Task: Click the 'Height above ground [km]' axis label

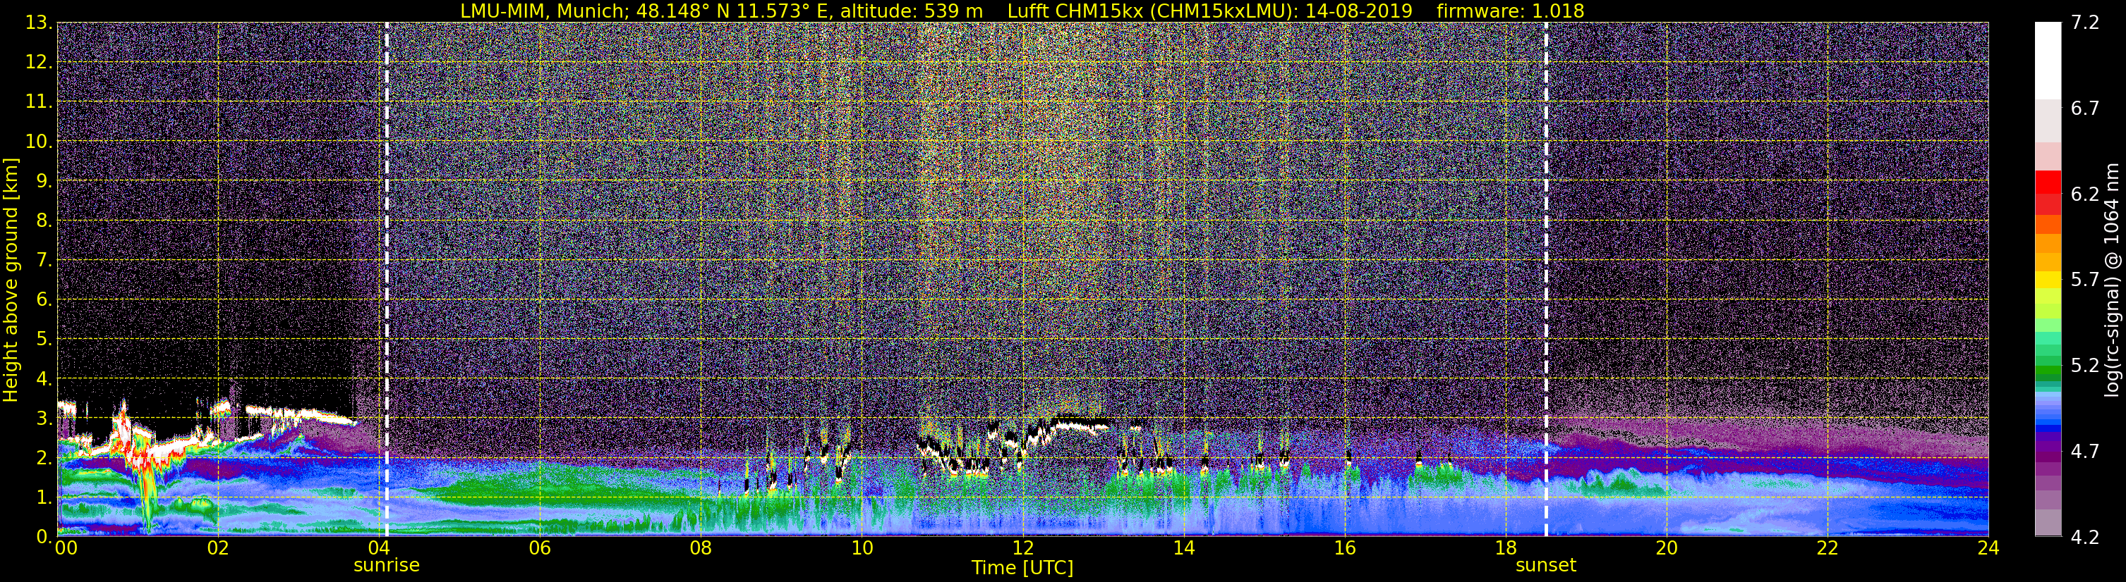Action: [11, 280]
